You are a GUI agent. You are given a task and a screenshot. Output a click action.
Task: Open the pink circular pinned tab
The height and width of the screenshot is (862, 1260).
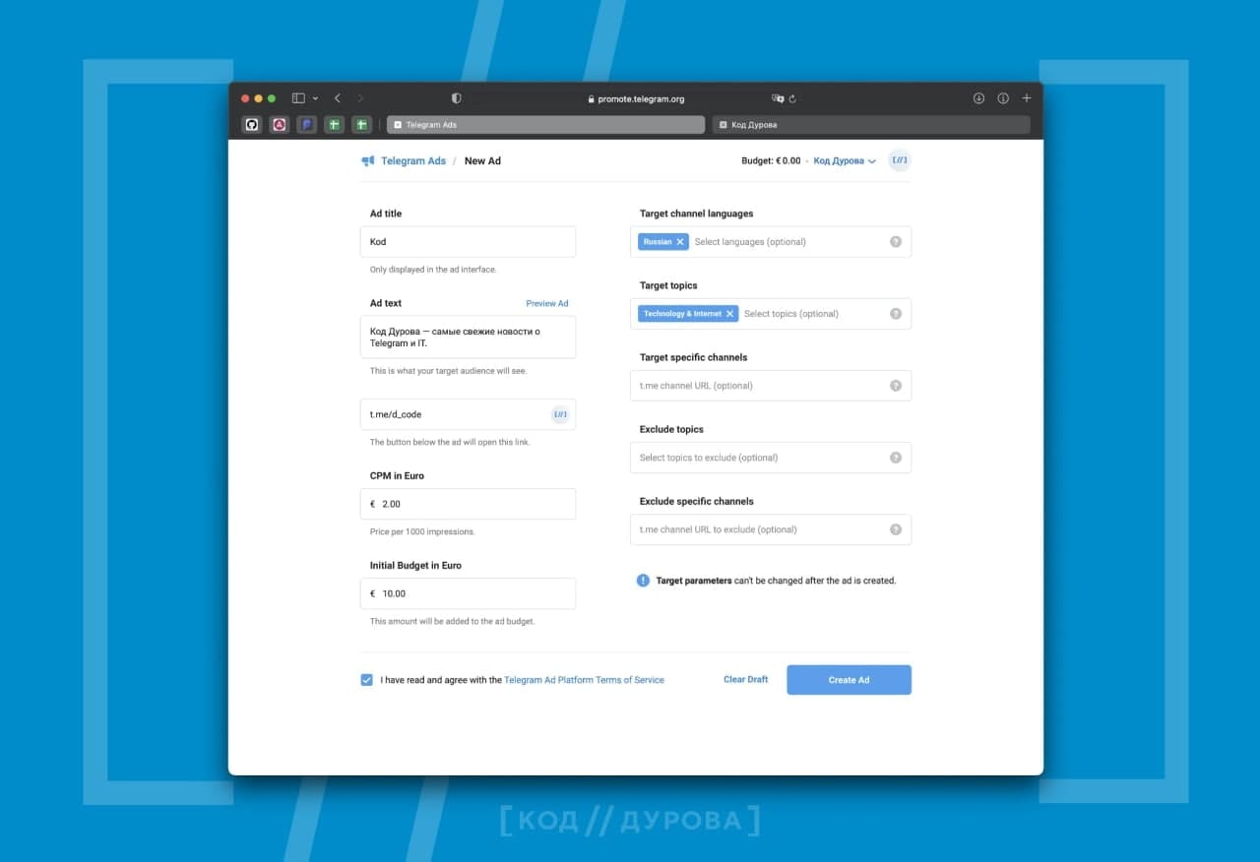pos(280,125)
